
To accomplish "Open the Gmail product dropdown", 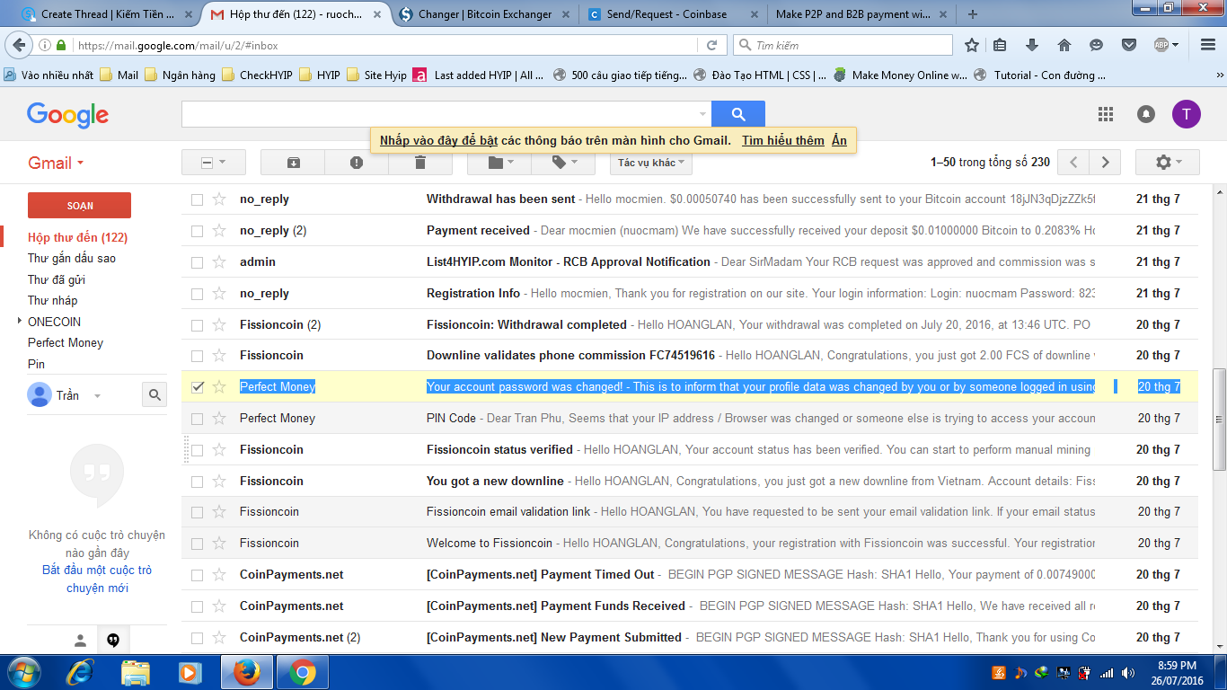I will click(56, 163).
